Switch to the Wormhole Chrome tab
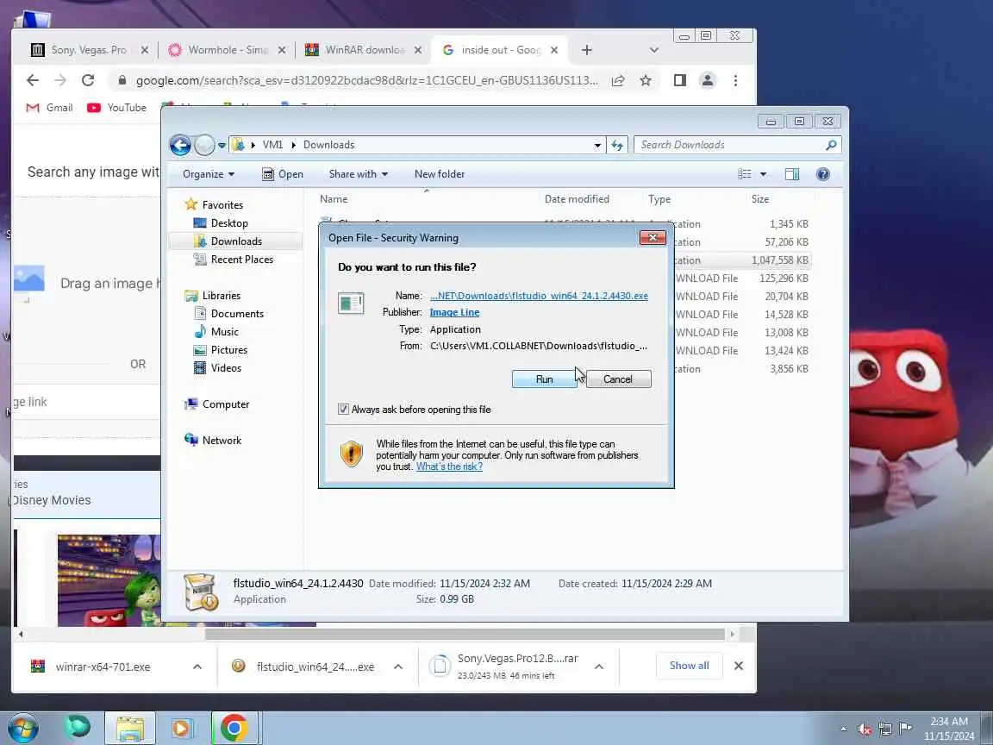This screenshot has width=993, height=745. [228, 50]
